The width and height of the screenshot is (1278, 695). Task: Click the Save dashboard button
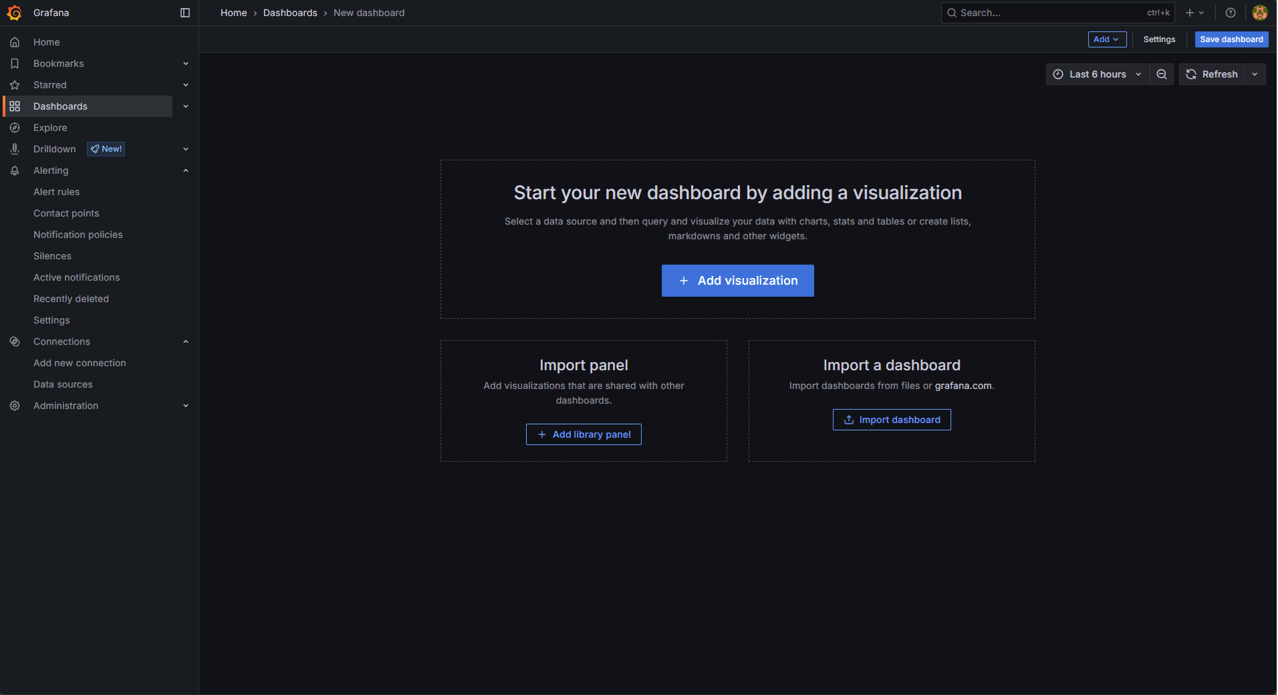[1231, 39]
